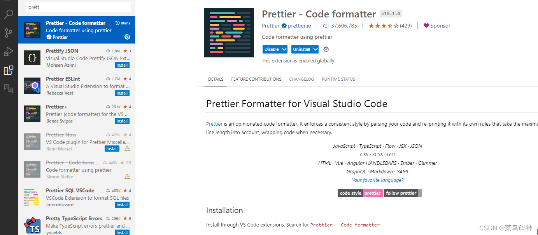538x235 pixels.
Task: Click the extension settings gear beside Uninstall
Action: coord(326,49)
